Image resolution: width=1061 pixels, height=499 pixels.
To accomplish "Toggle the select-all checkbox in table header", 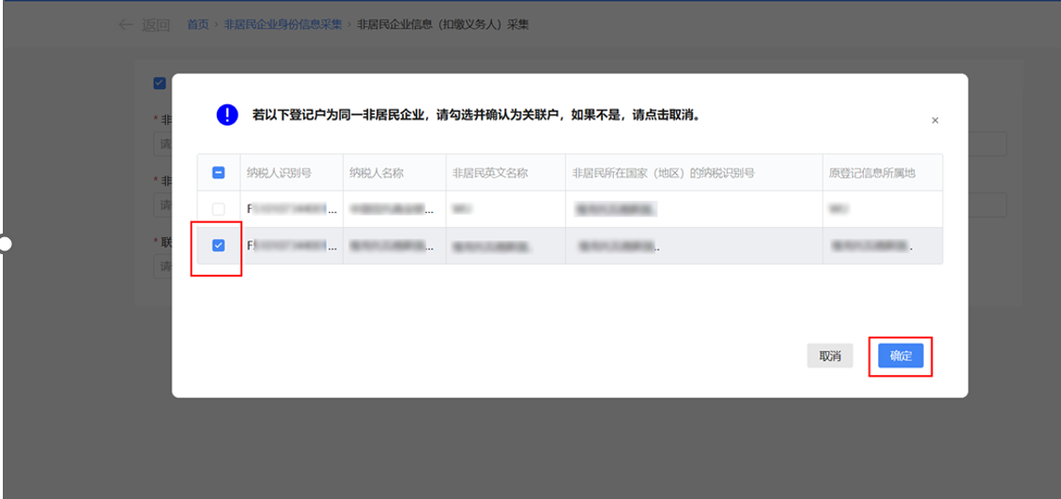I will 218,173.
